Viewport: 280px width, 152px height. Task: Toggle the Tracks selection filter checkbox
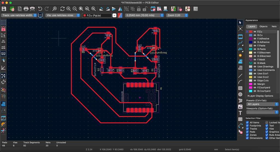(247, 129)
